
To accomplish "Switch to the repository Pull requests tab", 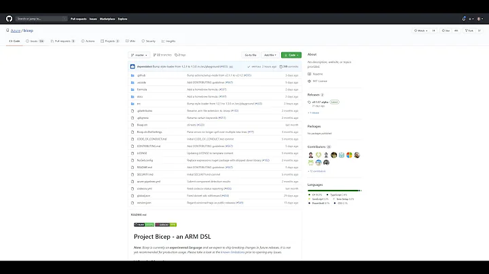I will [62, 41].
